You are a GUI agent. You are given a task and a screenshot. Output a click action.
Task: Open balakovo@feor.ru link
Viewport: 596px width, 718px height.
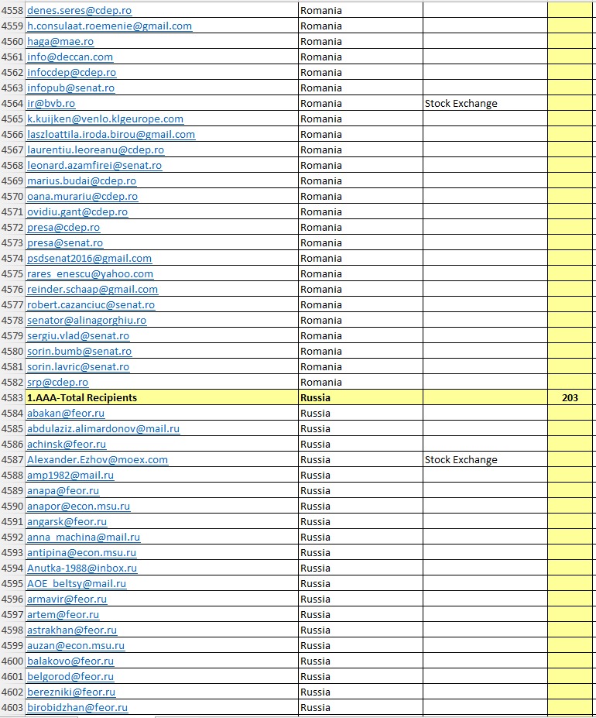[70, 661]
